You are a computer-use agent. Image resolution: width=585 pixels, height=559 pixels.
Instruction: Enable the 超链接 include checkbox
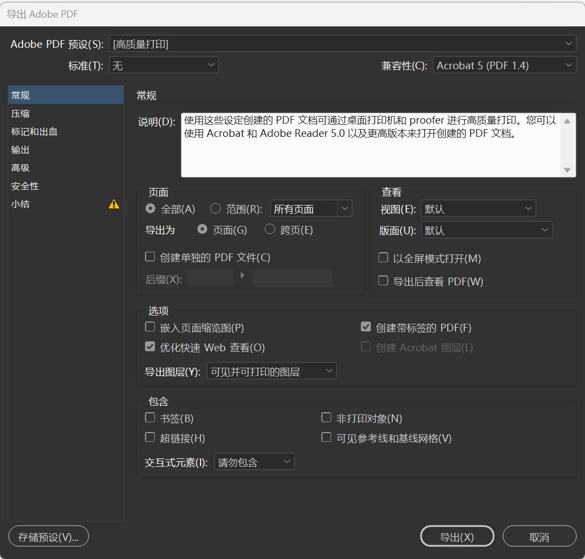click(x=150, y=437)
